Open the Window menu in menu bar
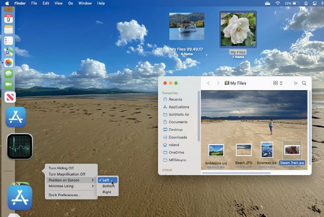Screen dimensions: 324x217 pos(85,3)
